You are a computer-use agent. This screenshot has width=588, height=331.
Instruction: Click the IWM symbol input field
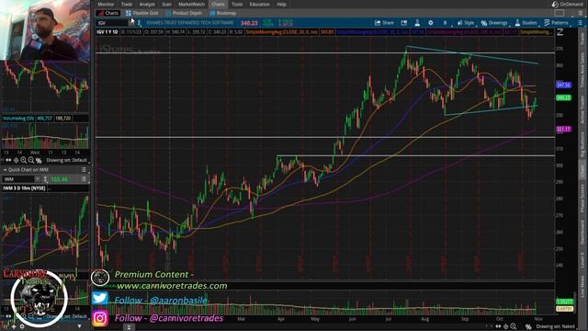(x=18, y=179)
